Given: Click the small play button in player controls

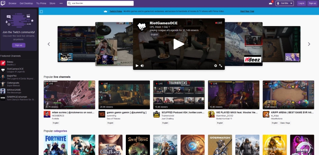Looking at the screenshot, I should [137, 66].
